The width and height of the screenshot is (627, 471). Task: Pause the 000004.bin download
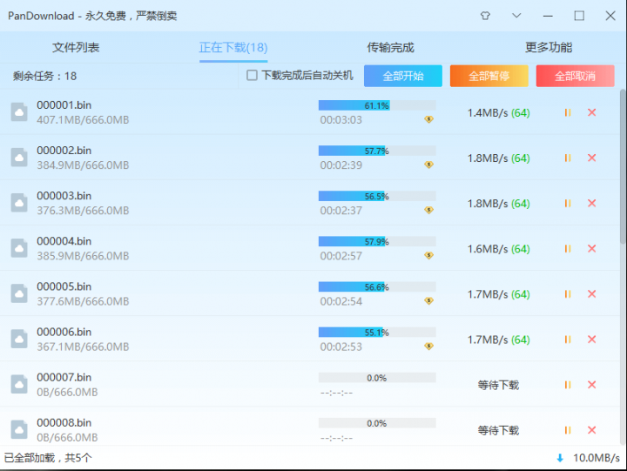(568, 249)
